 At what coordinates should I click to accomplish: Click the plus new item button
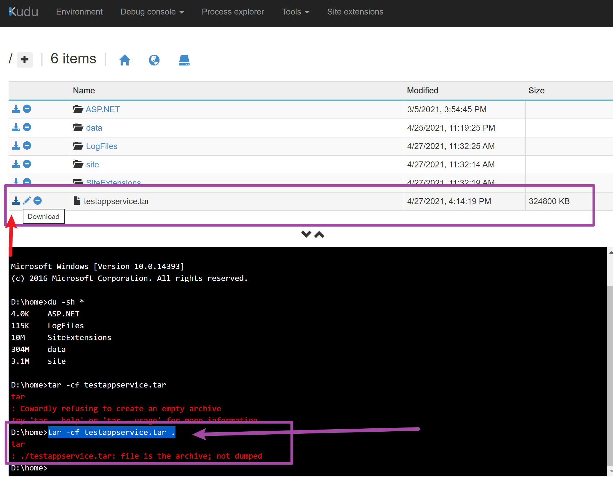25,60
